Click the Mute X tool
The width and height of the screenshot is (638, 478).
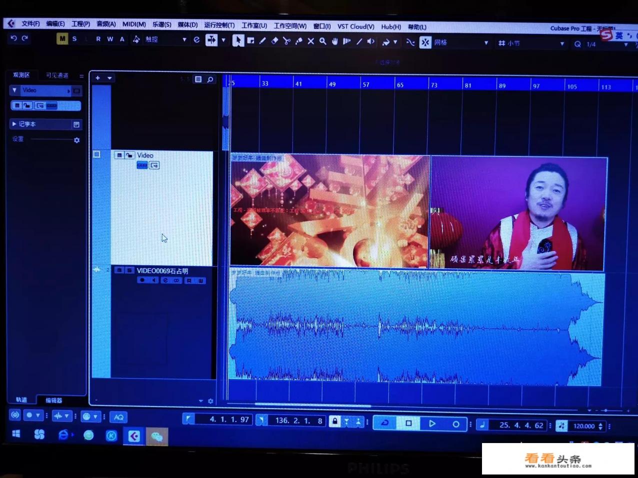(310, 41)
